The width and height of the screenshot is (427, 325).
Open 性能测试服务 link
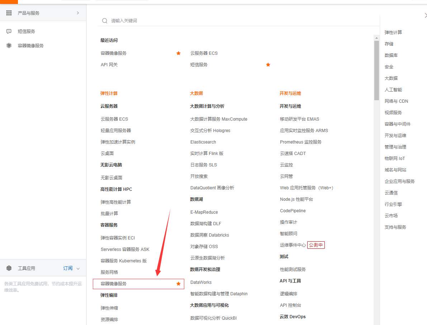[x=293, y=270]
